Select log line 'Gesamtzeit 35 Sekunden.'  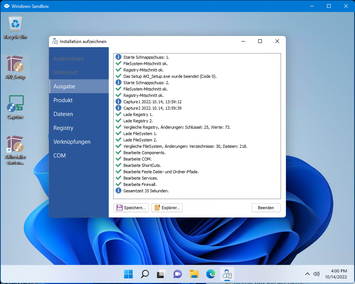[146, 190]
